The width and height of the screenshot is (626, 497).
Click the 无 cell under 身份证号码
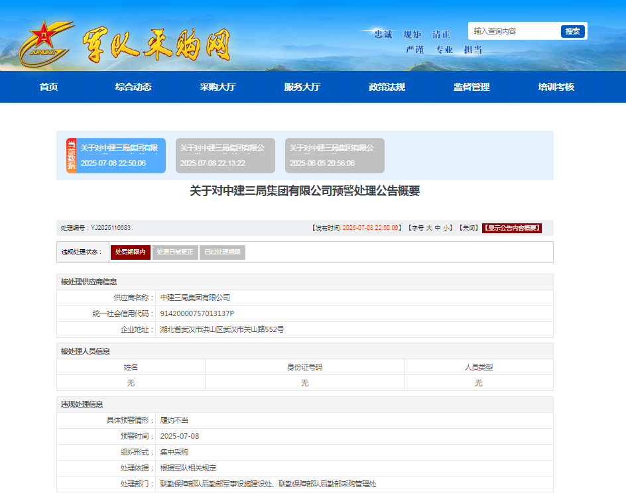pos(304,383)
